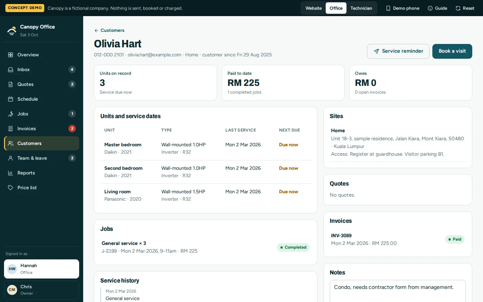483x302 pixels.
Task: Reset the demo using top bar
Action: 465,8
